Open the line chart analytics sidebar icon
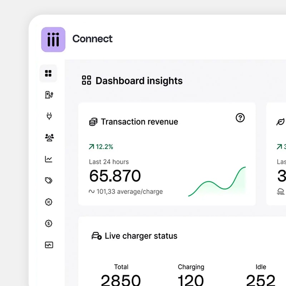This screenshot has width=286, height=286. coord(49,159)
